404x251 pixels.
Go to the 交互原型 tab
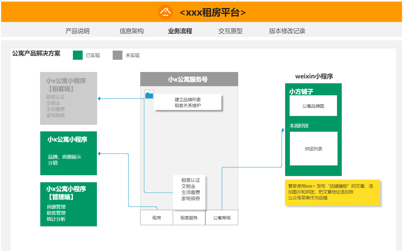pyautogui.click(x=230, y=31)
